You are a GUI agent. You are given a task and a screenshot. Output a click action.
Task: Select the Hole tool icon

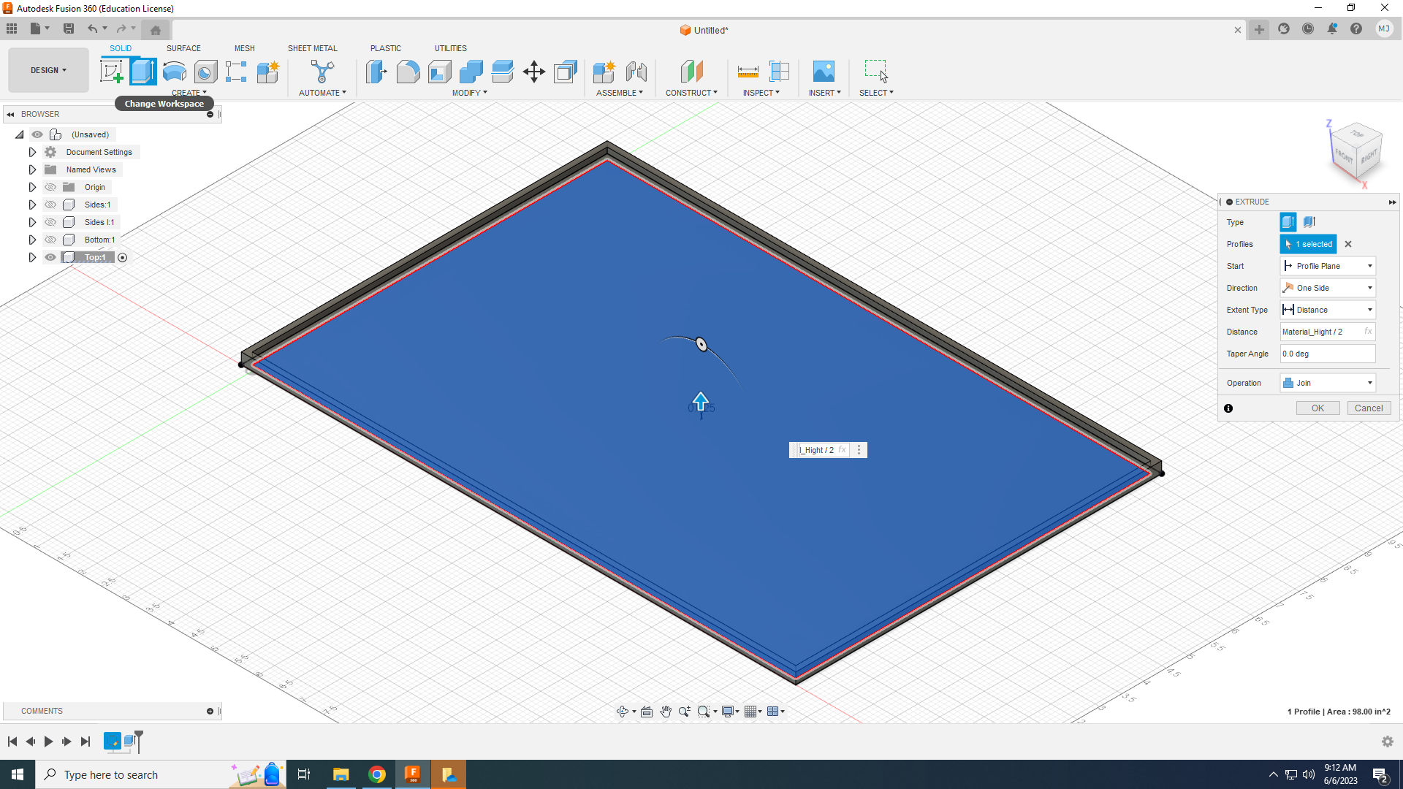[x=206, y=72]
